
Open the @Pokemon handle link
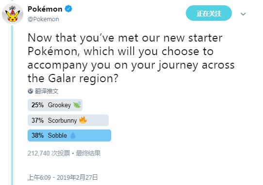[x=43, y=19]
